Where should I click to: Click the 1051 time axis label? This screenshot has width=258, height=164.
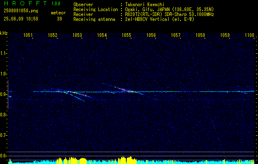tap(28, 35)
